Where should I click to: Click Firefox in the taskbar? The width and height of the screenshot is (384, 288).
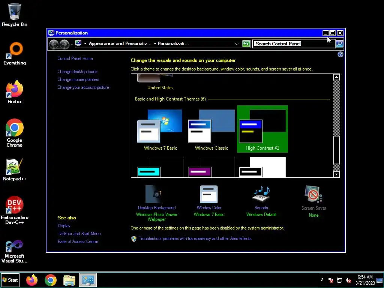tap(32, 280)
